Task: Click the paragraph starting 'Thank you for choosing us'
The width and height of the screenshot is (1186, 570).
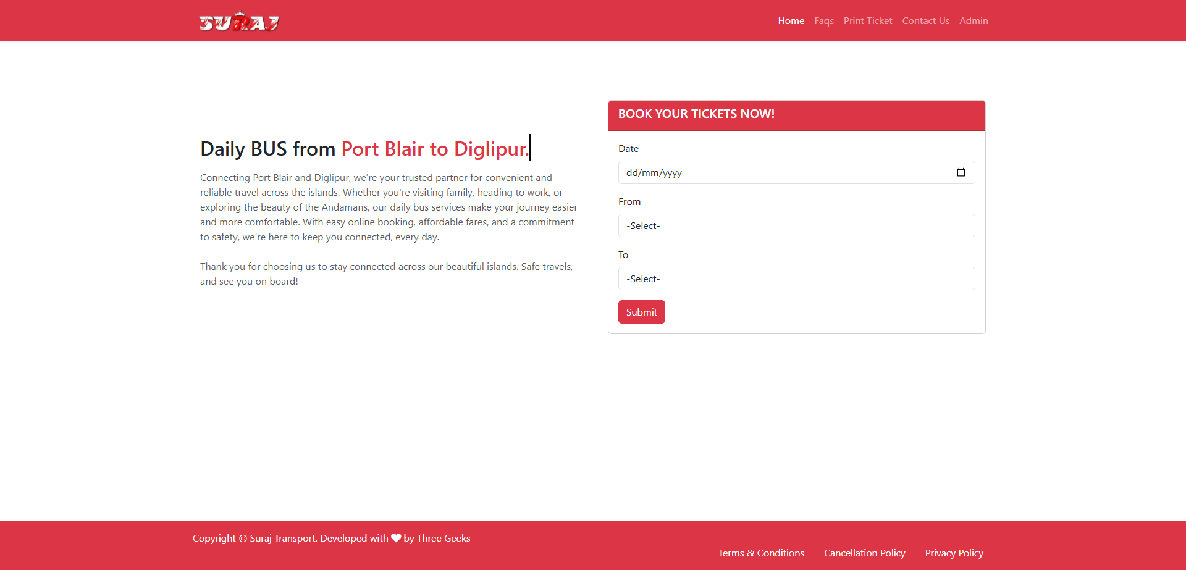Action: 387,274
